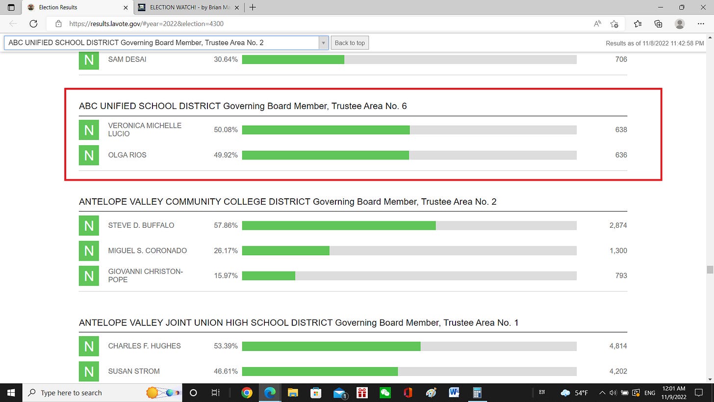Click the address bar URL
This screenshot has width=714, height=402.
(x=147, y=24)
